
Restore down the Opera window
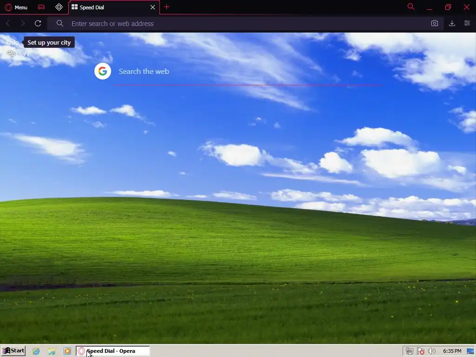[x=448, y=7]
